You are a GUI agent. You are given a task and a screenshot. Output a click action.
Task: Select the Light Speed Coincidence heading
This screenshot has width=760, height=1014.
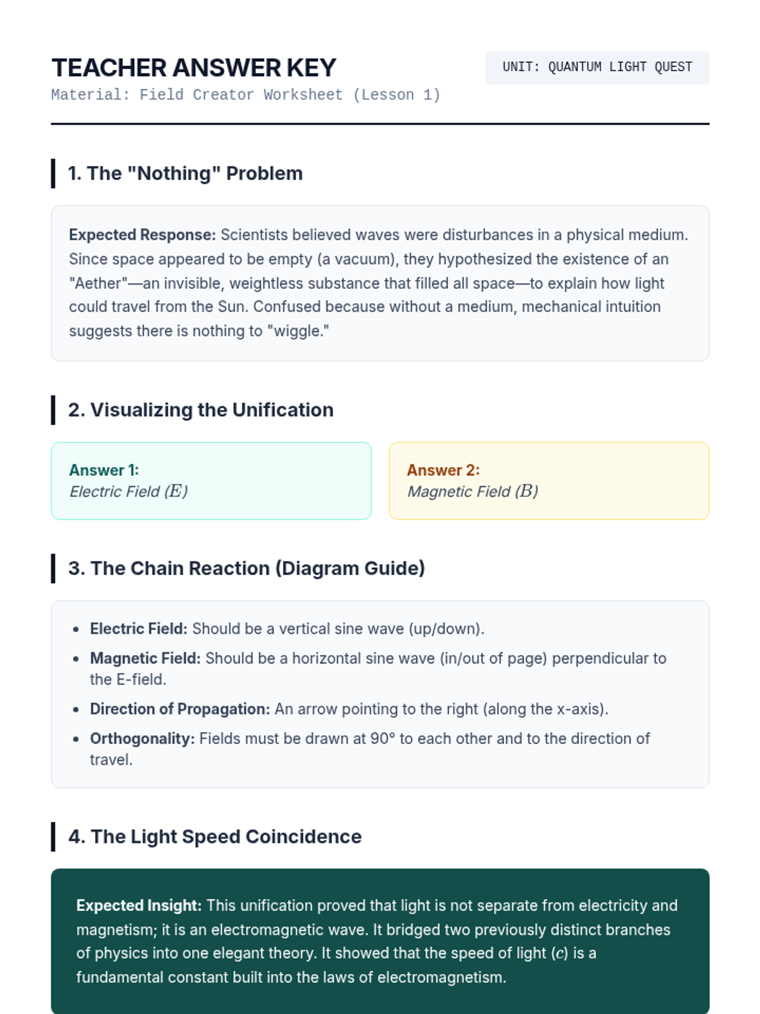(x=215, y=837)
